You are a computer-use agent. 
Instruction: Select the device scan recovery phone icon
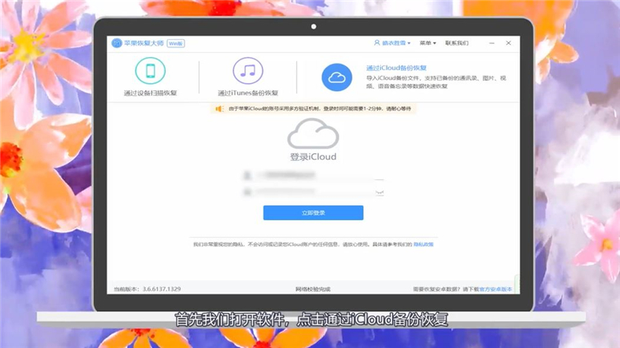point(150,71)
